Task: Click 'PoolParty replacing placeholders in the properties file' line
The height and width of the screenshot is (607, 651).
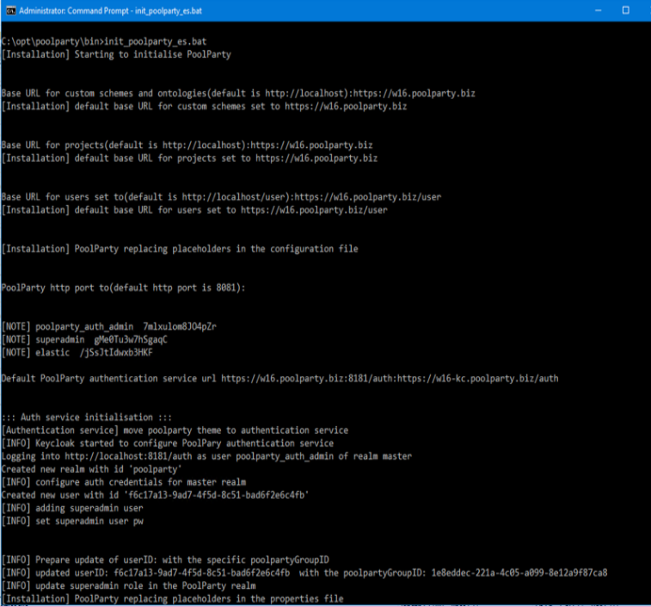Action: coord(173,599)
